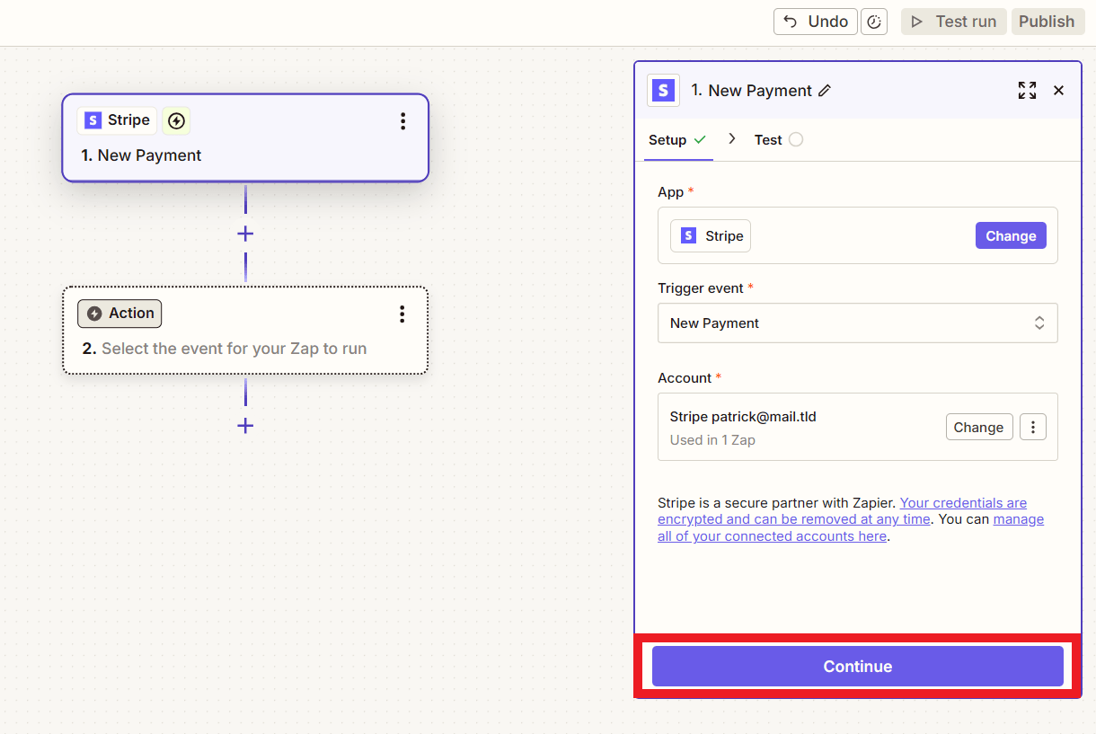Click plus icon between trigger and action

pyautogui.click(x=245, y=234)
